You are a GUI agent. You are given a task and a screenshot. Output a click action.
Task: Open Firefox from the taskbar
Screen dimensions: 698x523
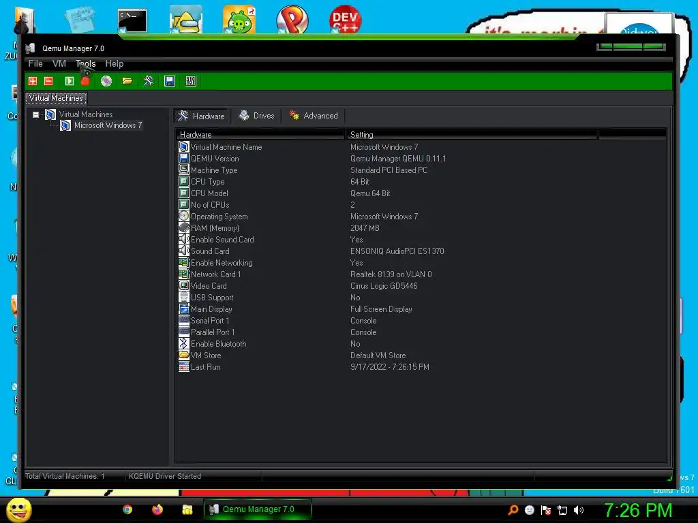point(157,509)
